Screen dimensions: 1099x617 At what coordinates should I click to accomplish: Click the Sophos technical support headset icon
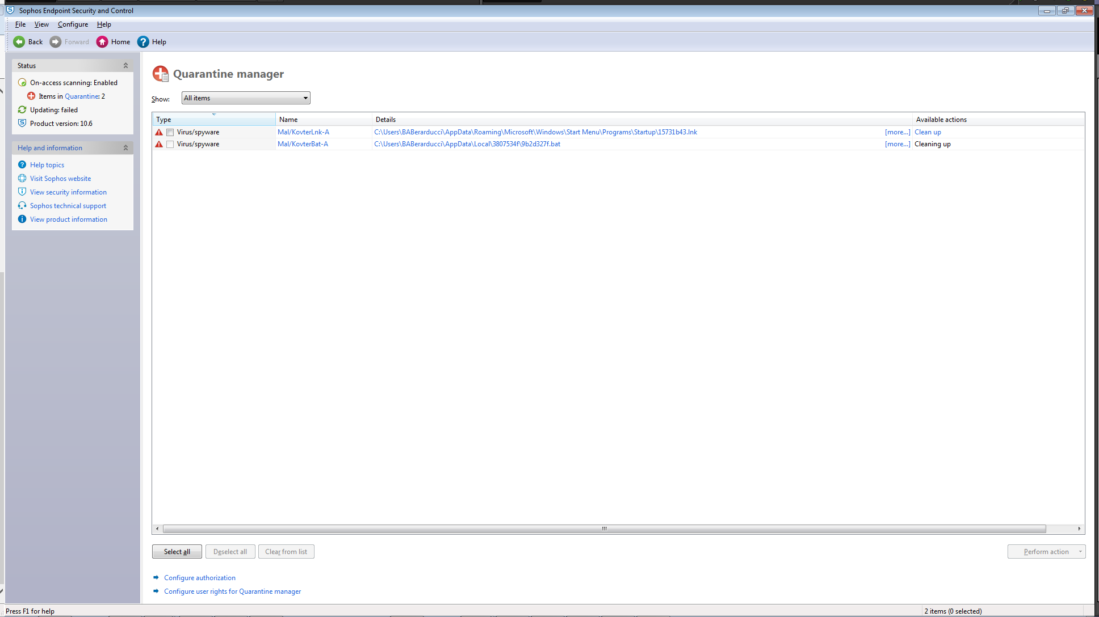click(22, 206)
